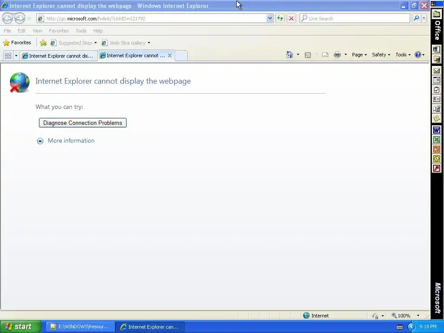This screenshot has width=444, height=333.
Task: Launch Microsoft PowerPoint from Office shortcut bar
Action: pyautogui.click(x=437, y=149)
